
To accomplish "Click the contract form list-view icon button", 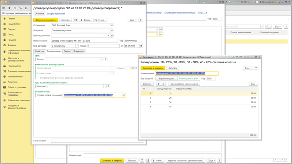I will 75,20.
